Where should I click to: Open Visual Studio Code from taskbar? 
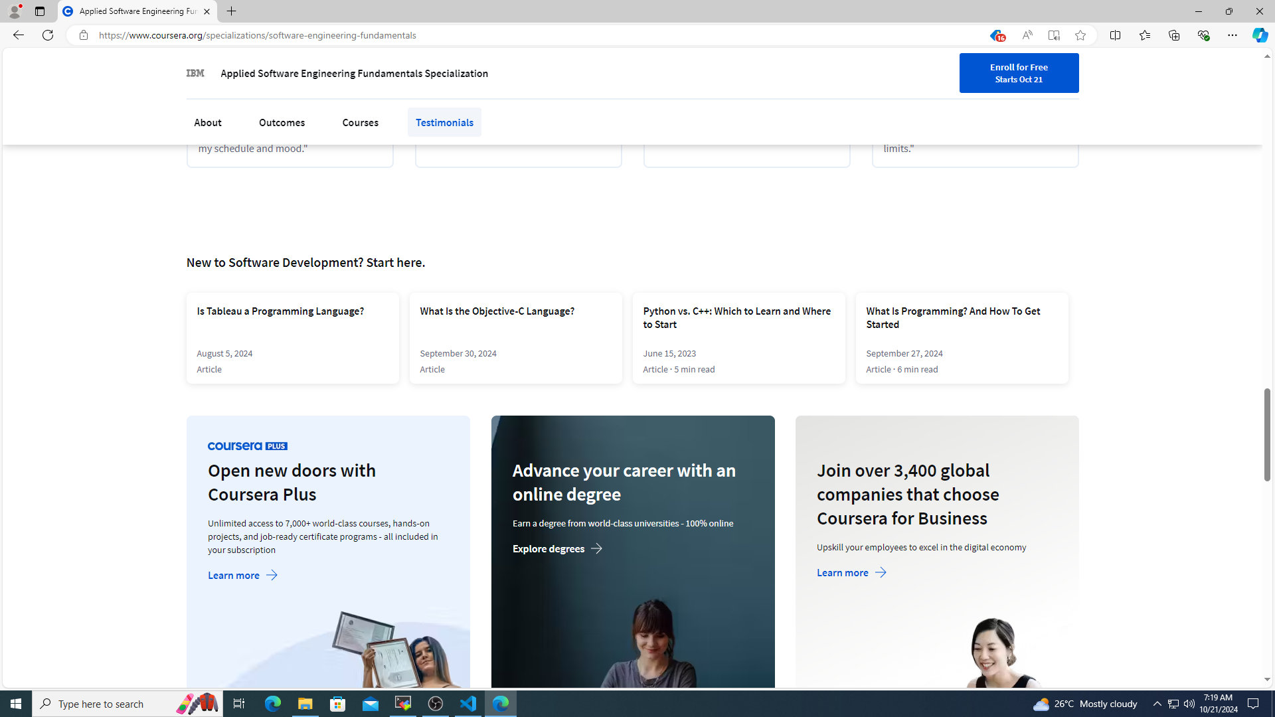[468, 704]
